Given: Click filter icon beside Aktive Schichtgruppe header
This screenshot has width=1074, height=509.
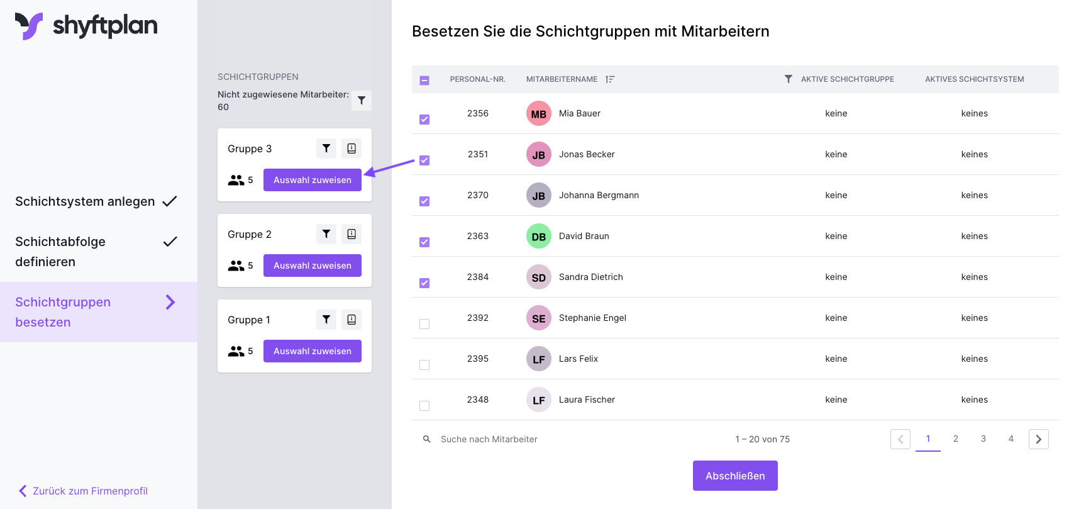Looking at the screenshot, I should (x=788, y=79).
